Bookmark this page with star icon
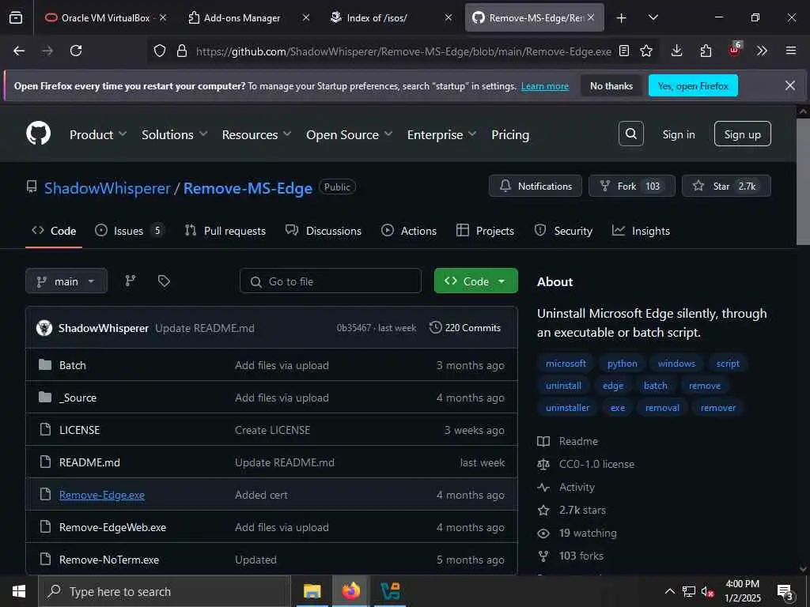The height and width of the screenshot is (607, 810). click(645, 51)
